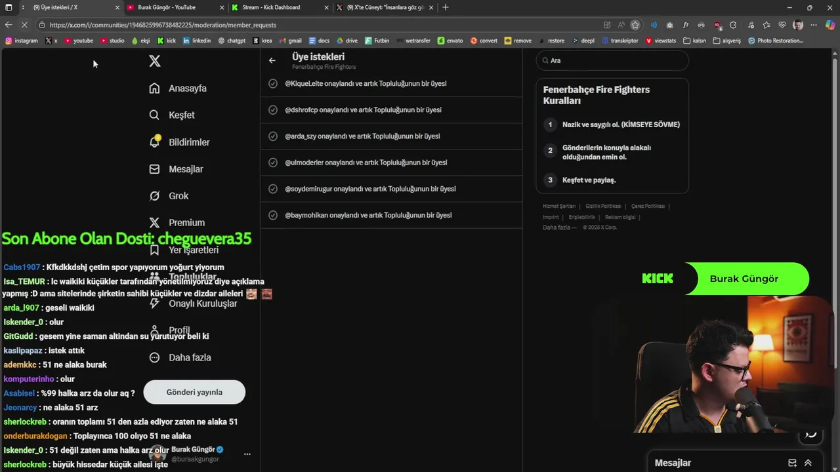Open the youtube bookmark
This screenshot has width=840, height=472.
coord(79,41)
